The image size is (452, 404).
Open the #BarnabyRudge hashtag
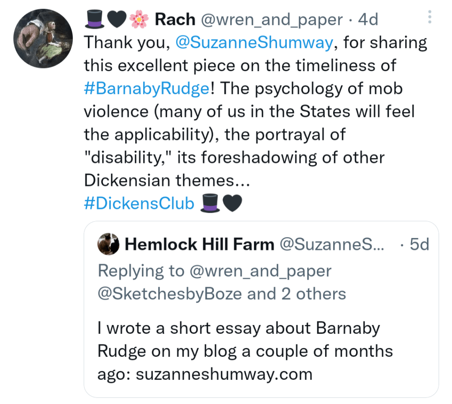coord(146,88)
